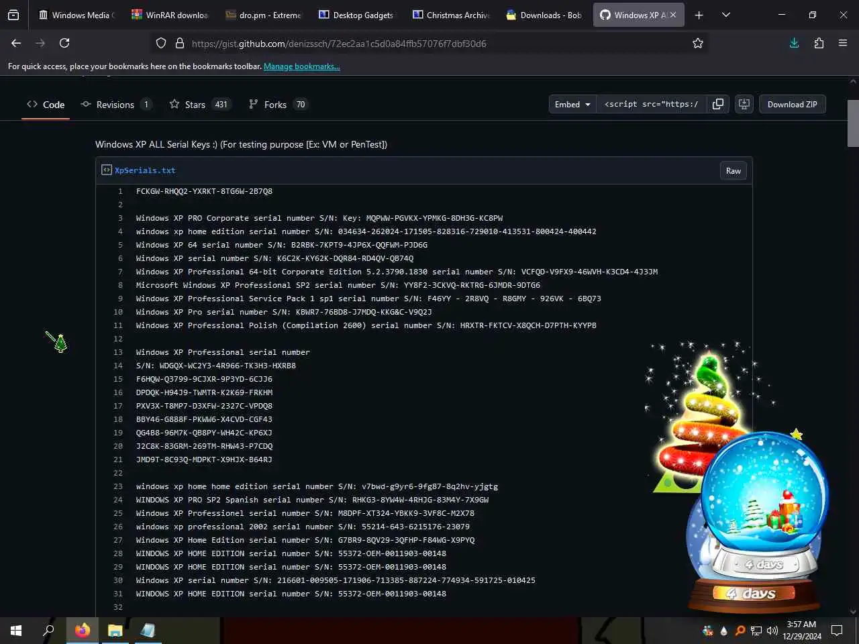The height and width of the screenshot is (644, 859).
Task: Click the gist description text
Action: point(241,144)
